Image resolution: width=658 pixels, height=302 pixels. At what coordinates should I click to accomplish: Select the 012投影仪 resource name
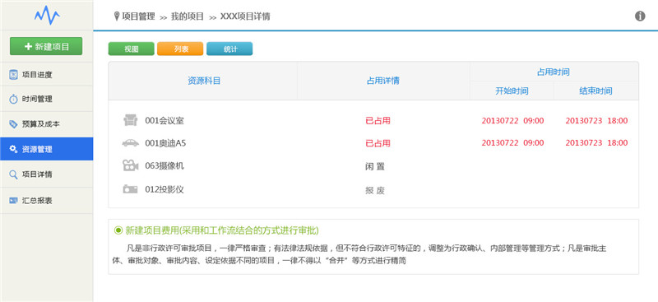pyautogui.click(x=164, y=189)
